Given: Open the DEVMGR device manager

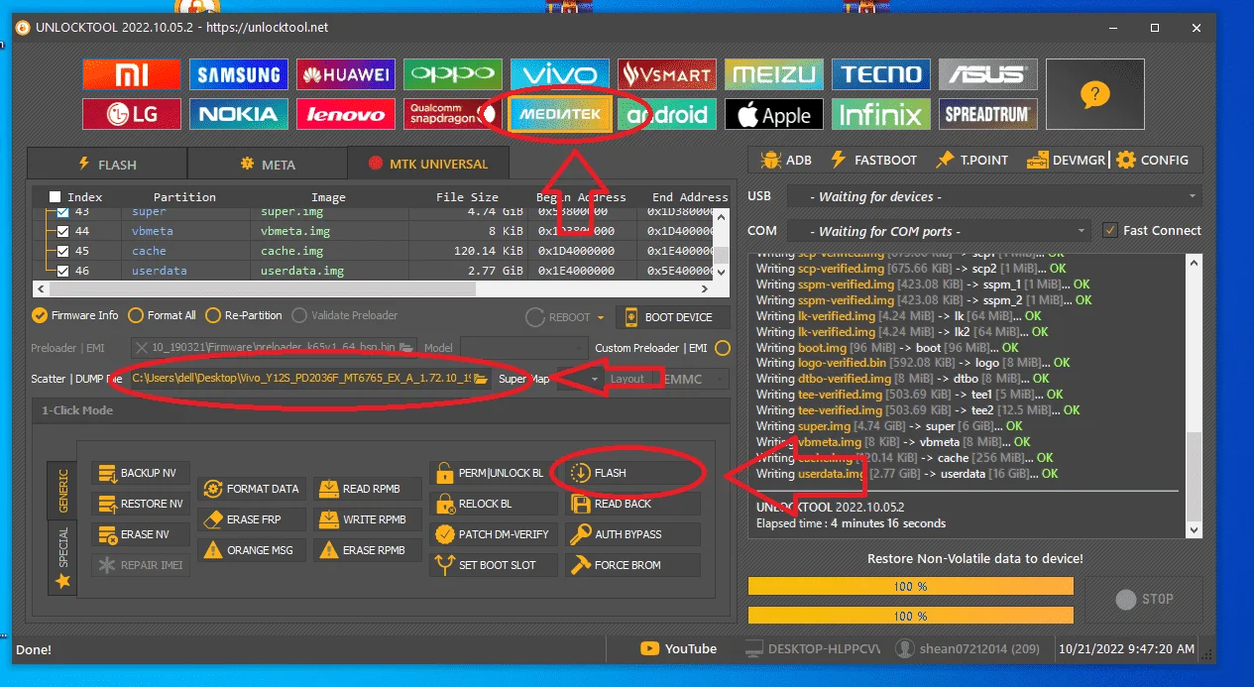Looking at the screenshot, I should click(x=1068, y=160).
